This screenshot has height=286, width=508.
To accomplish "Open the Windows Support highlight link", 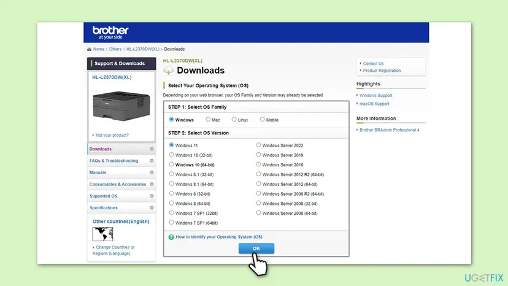I will click(376, 95).
